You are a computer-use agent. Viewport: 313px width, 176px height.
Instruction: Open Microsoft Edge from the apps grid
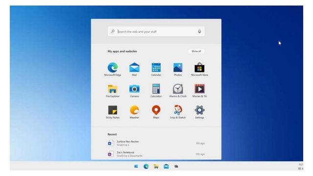point(112,69)
